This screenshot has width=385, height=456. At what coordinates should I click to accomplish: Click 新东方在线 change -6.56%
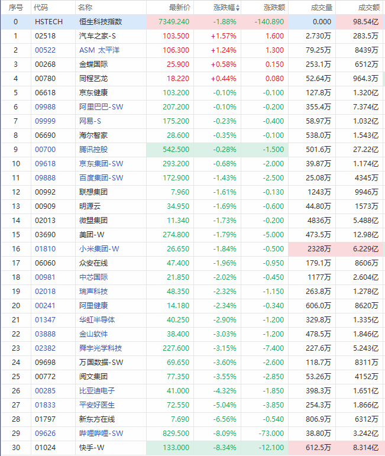coord(225,419)
